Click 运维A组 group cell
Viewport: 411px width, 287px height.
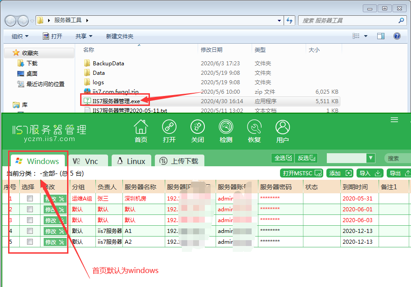tap(82, 199)
